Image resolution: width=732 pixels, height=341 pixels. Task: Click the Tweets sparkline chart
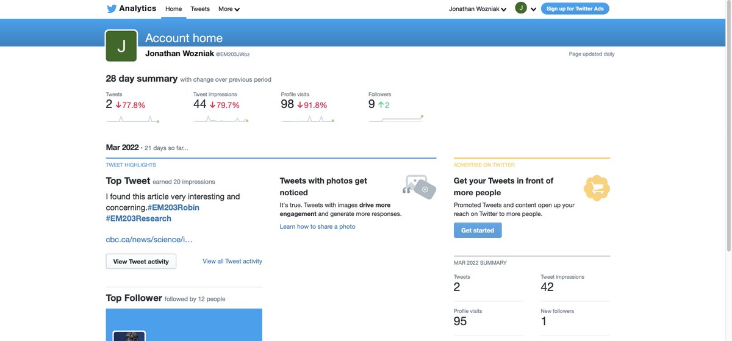point(132,119)
